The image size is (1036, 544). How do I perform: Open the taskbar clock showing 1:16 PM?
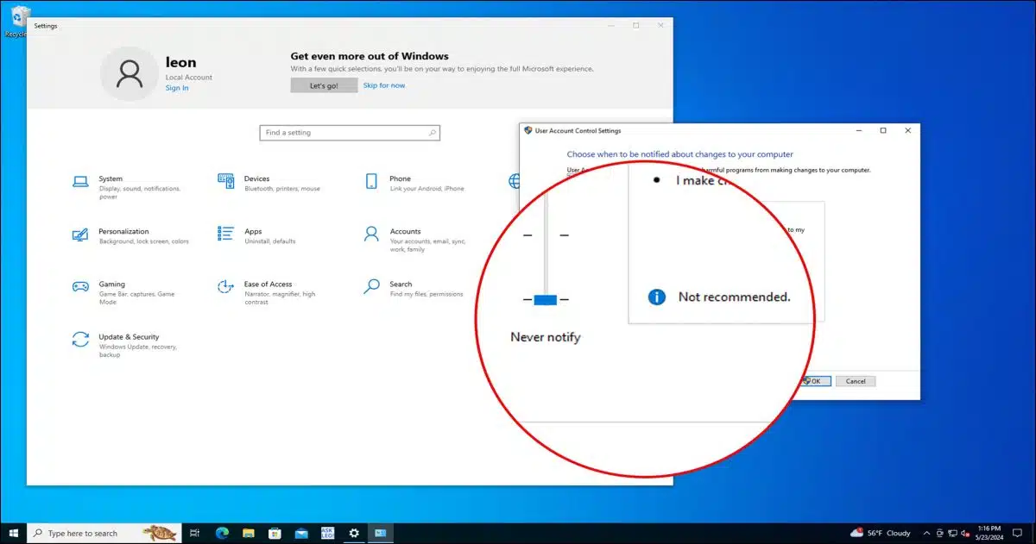pos(990,533)
